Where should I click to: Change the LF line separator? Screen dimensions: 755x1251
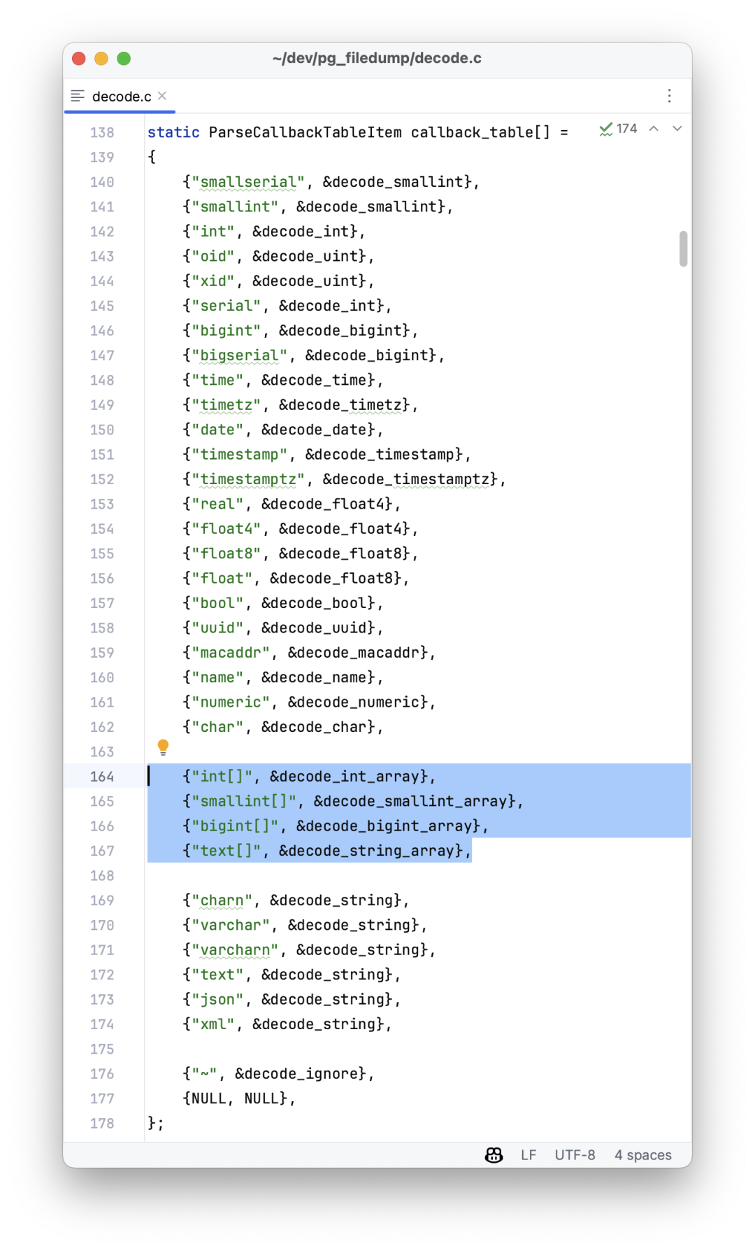528,1155
